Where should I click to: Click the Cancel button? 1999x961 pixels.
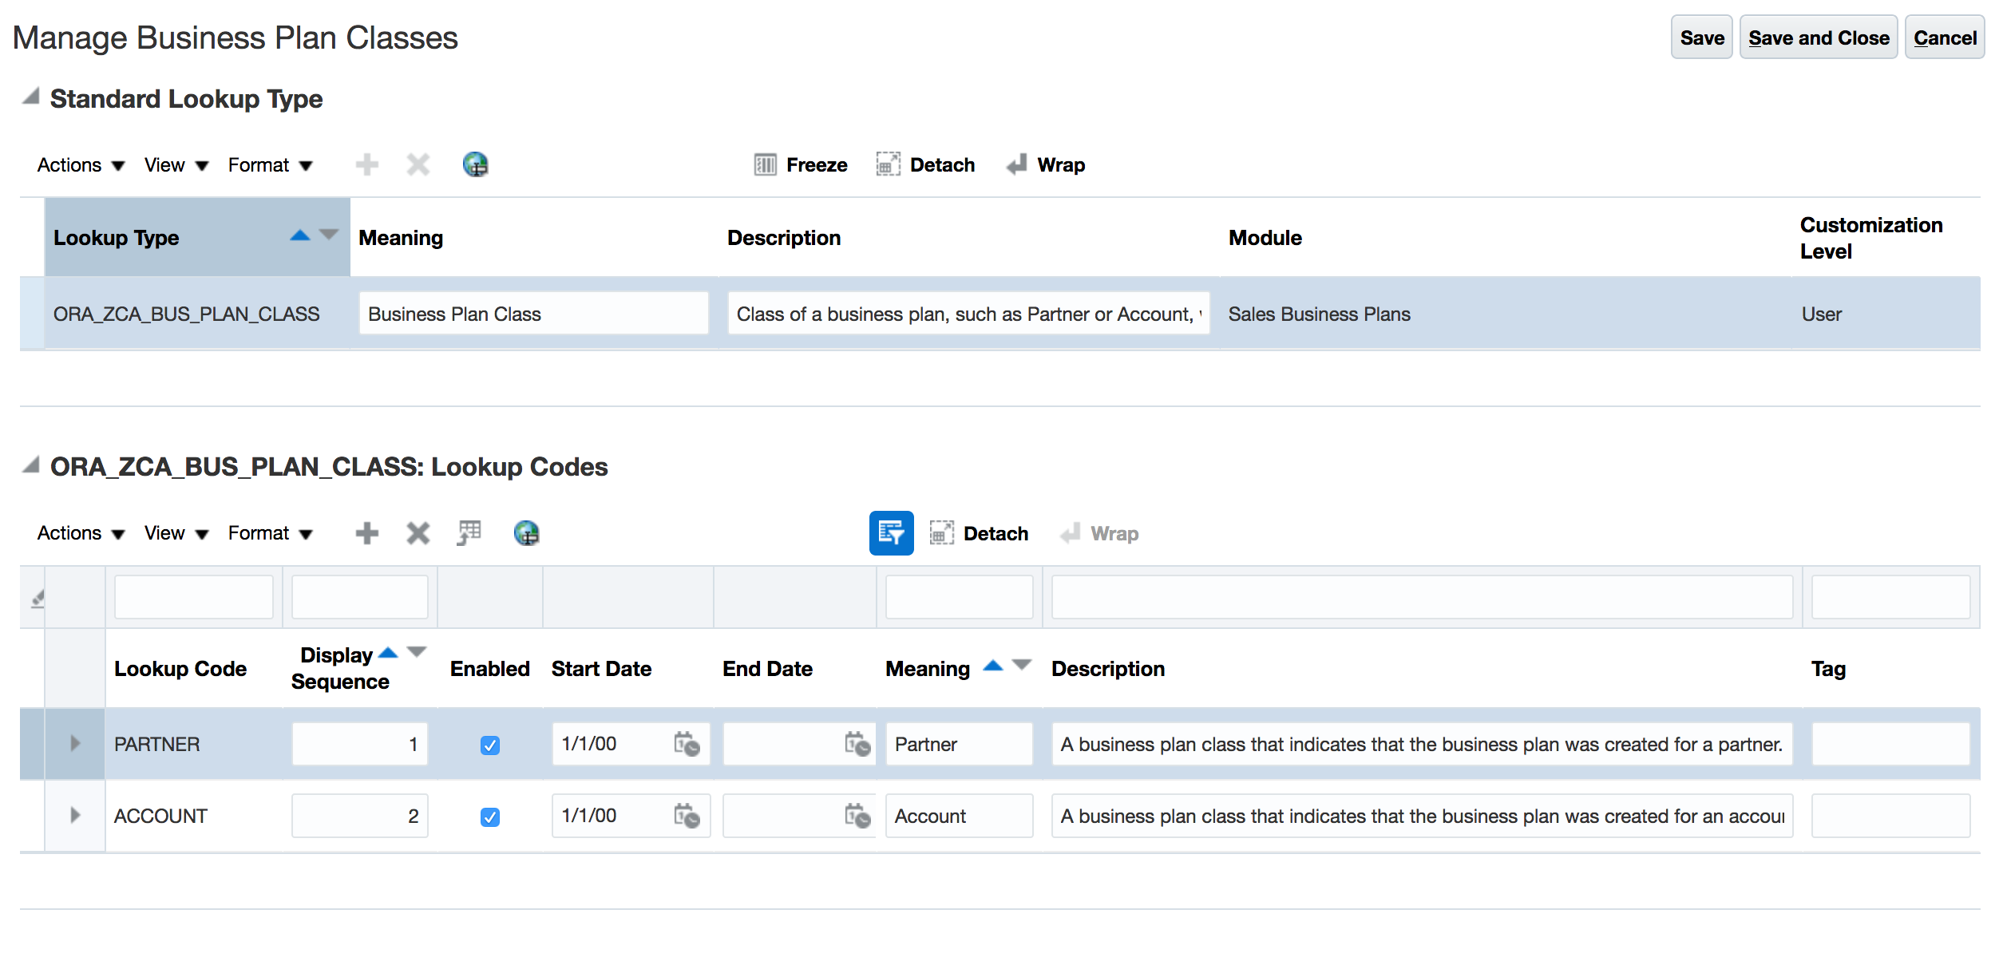point(1944,38)
